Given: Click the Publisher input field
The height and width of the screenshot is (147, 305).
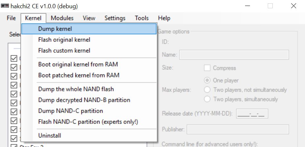Looking at the screenshot, I should [x=238, y=129].
